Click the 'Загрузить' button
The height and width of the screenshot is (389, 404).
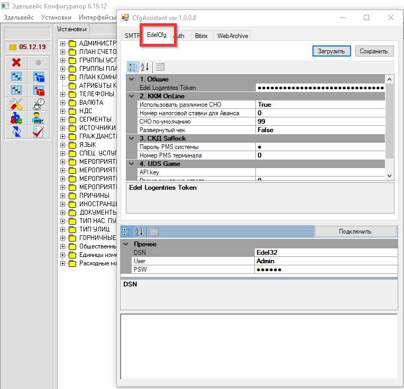(x=331, y=51)
